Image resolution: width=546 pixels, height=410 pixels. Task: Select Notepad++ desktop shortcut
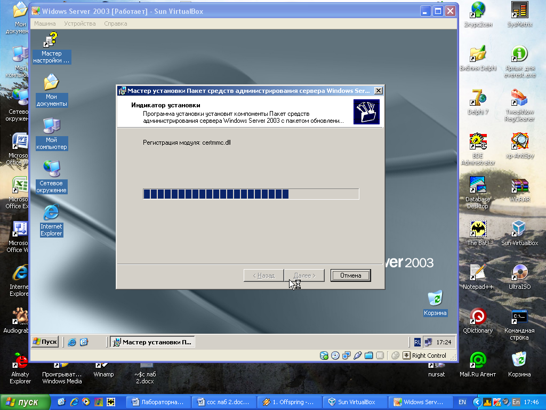478,277
